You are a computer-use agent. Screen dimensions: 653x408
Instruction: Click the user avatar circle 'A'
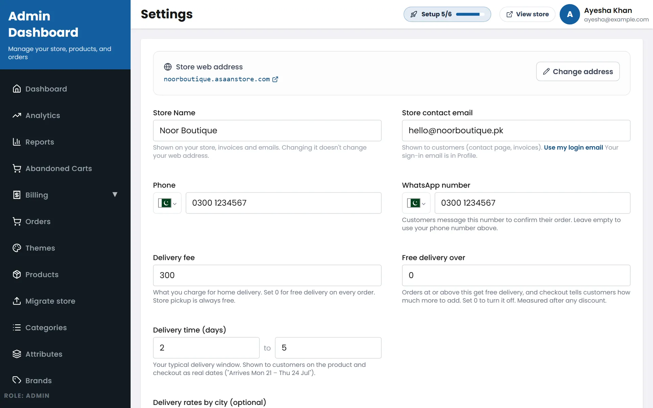(x=570, y=14)
